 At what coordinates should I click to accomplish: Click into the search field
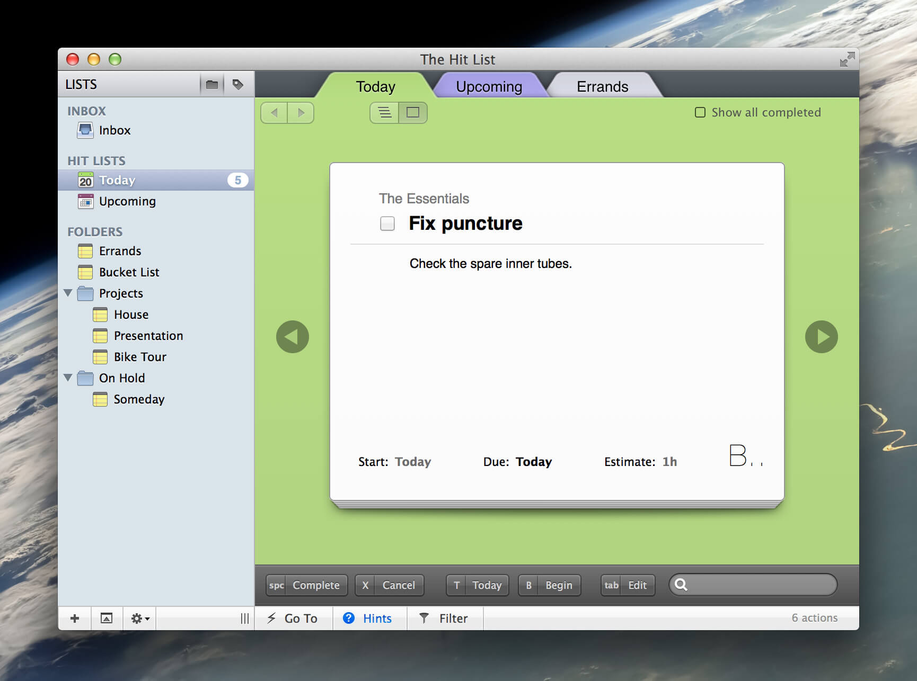point(753,585)
